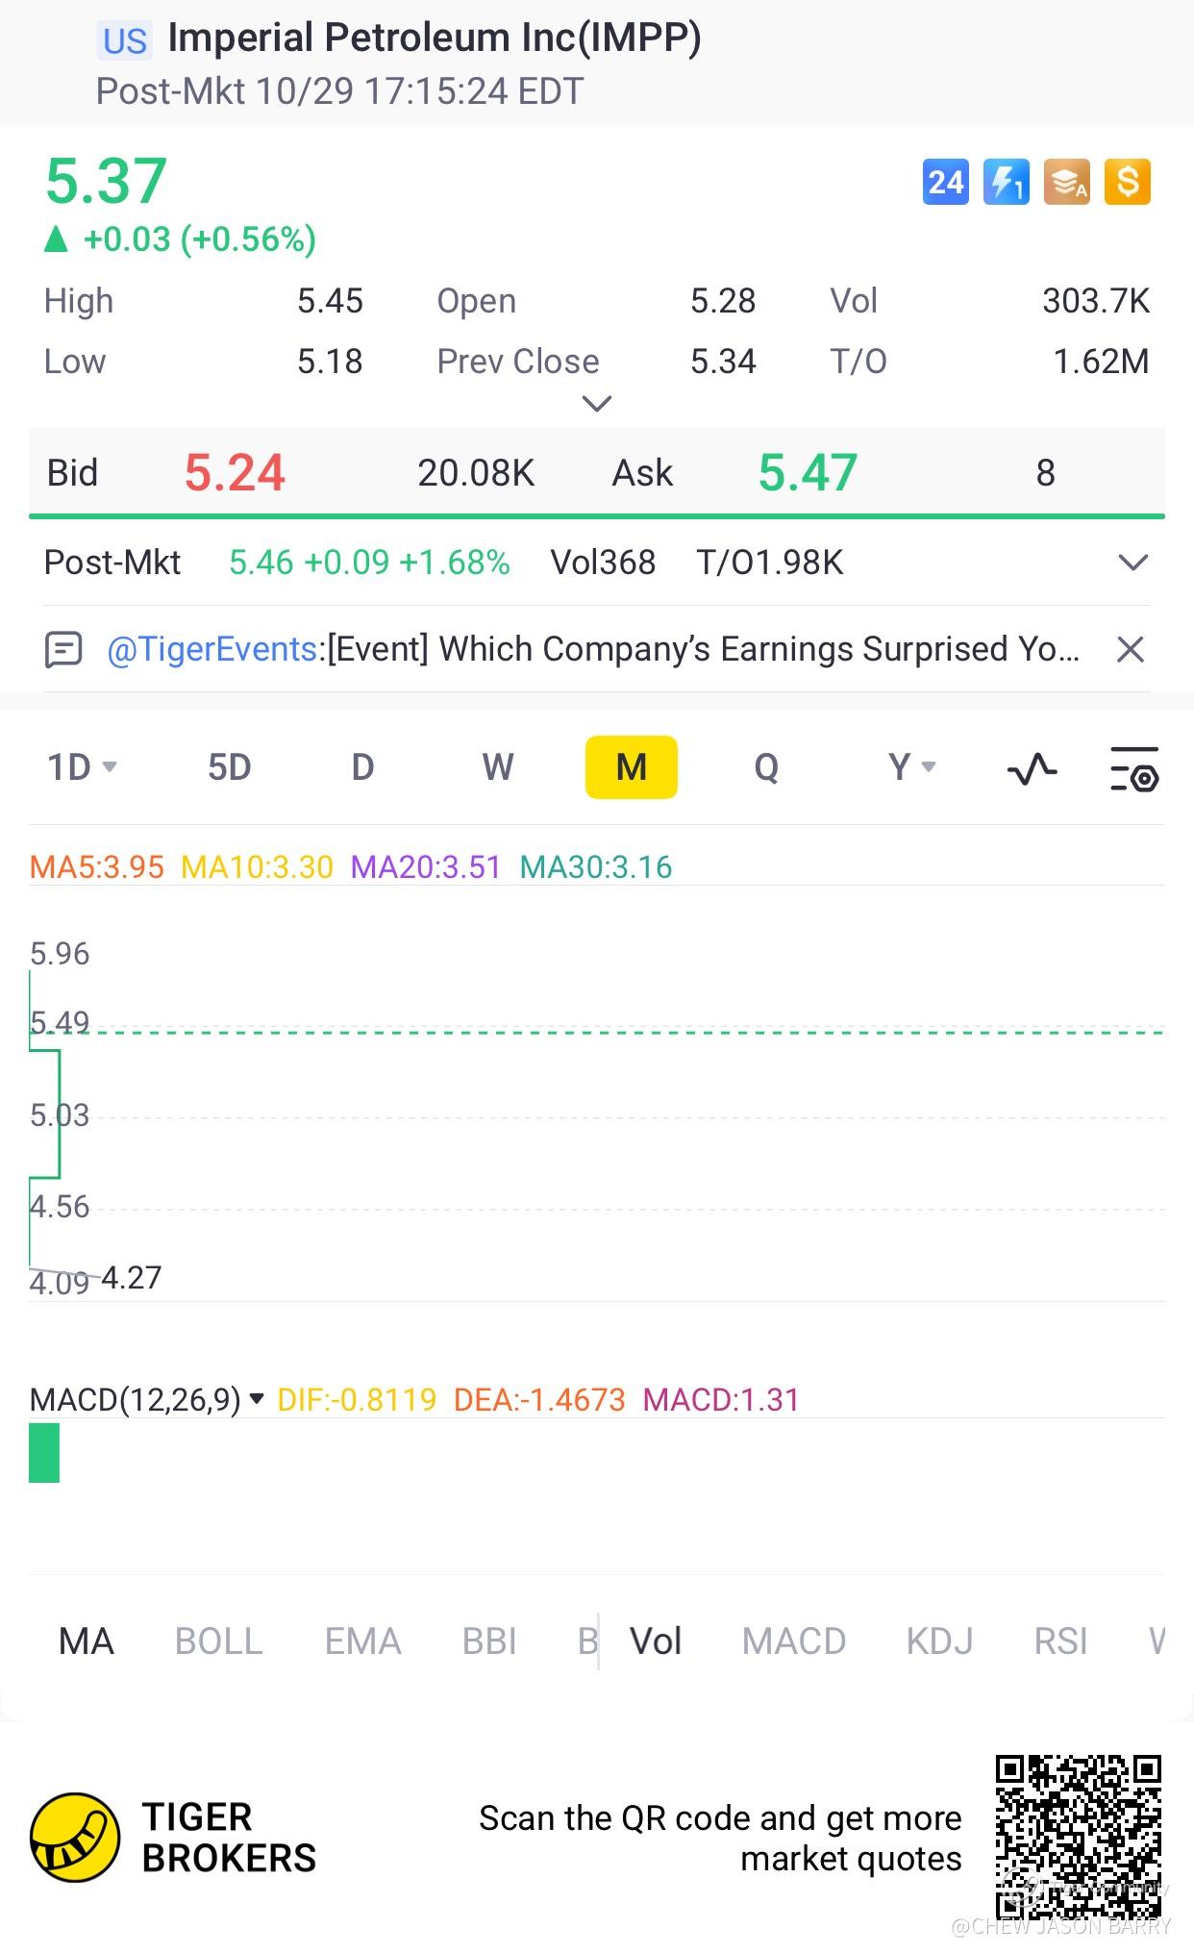Tap the yellow dollar sign badge
This screenshot has width=1194, height=1953.
tap(1128, 182)
